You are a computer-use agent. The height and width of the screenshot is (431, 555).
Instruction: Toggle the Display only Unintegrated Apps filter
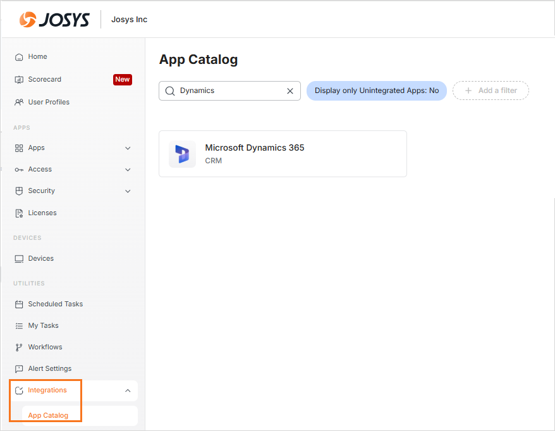tap(377, 91)
